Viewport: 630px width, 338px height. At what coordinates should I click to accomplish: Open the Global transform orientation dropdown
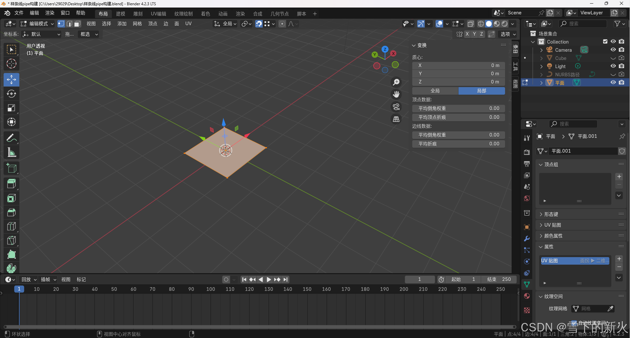[x=225, y=24]
